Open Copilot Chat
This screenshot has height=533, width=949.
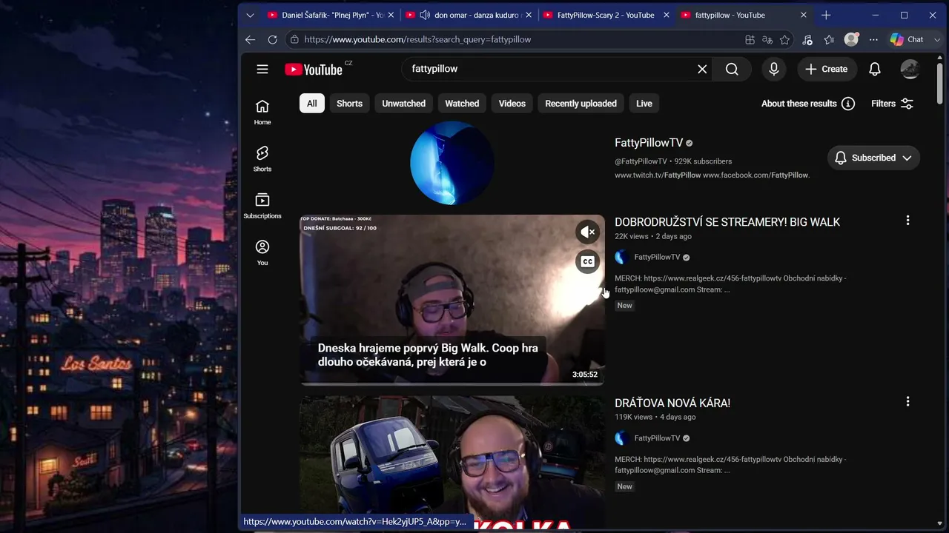907,39
